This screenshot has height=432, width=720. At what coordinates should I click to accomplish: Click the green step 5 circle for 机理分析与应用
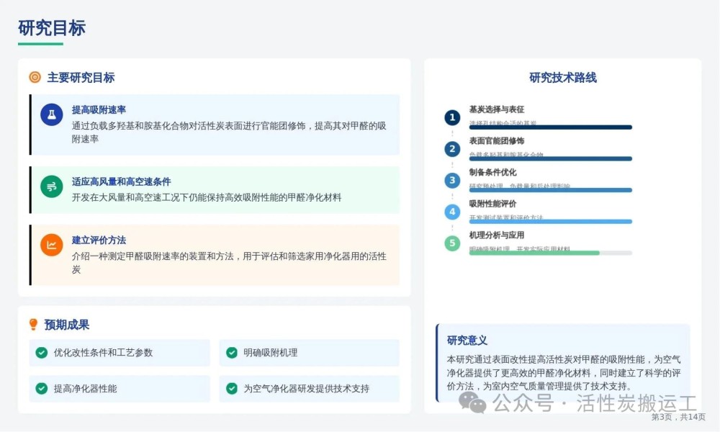452,243
